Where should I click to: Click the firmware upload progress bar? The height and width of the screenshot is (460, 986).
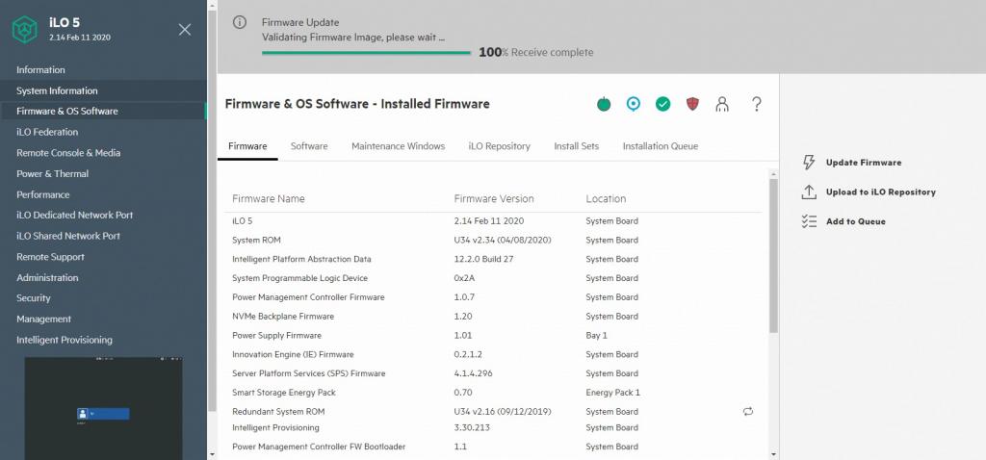(366, 53)
